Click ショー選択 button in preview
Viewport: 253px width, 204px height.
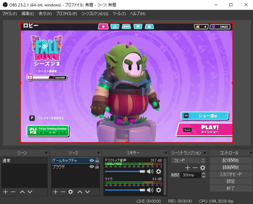tap(205, 116)
